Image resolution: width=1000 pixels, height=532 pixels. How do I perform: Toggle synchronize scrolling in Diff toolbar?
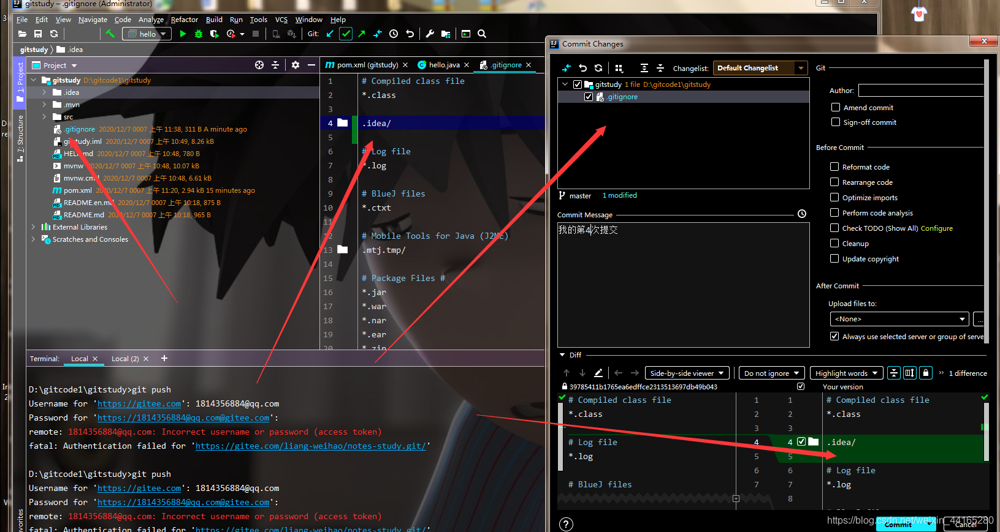910,373
